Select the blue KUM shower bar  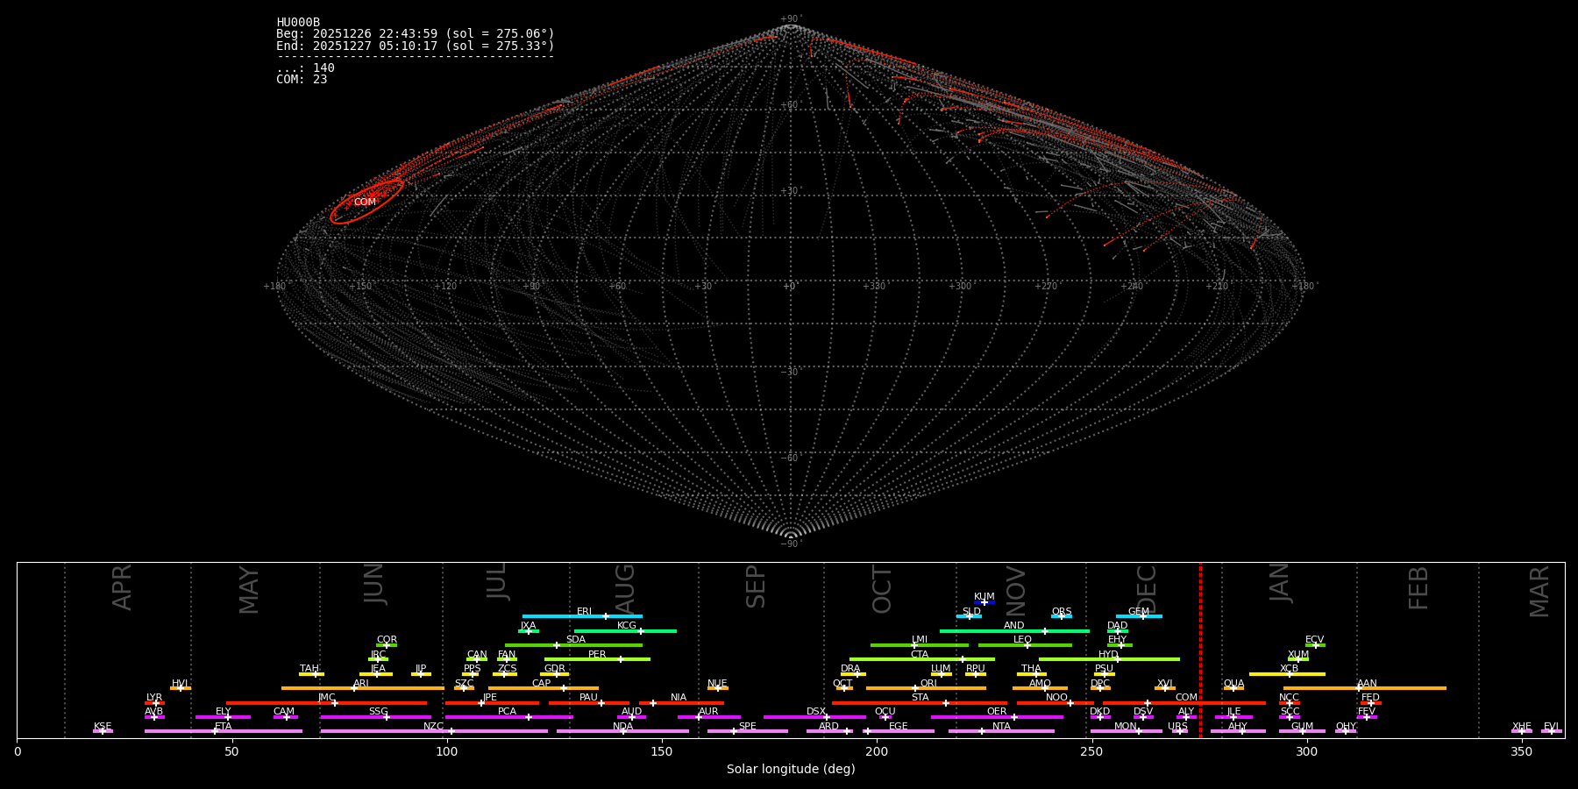tap(984, 602)
